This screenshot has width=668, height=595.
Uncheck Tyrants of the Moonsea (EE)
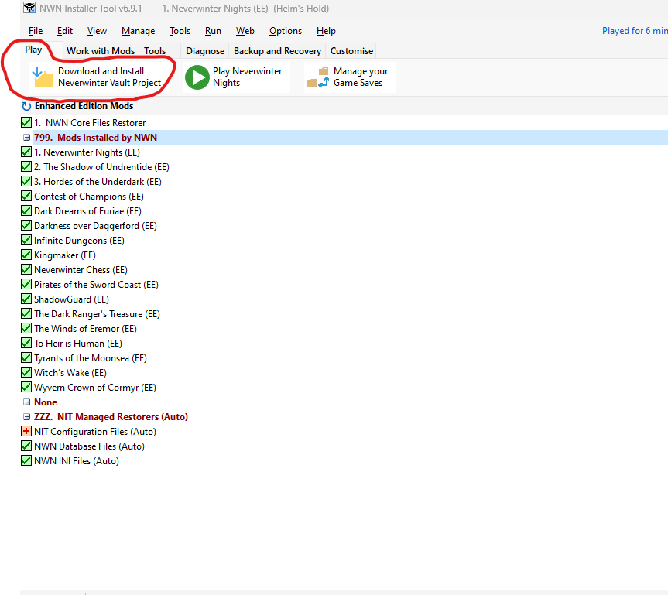tap(26, 357)
